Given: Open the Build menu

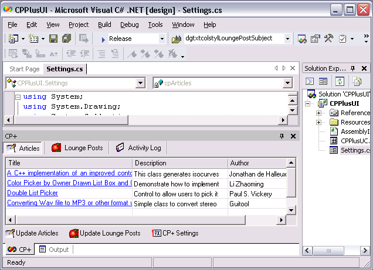Looking at the screenshot, I should [x=104, y=25].
